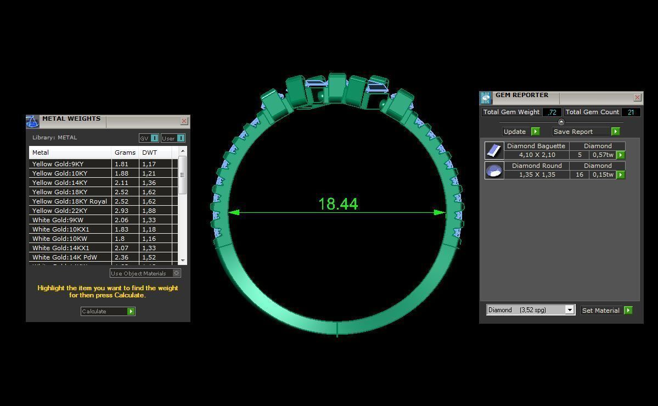The width and height of the screenshot is (658, 406).
Task: Select the Yellow Gold:22KY row
Action: [103, 211]
